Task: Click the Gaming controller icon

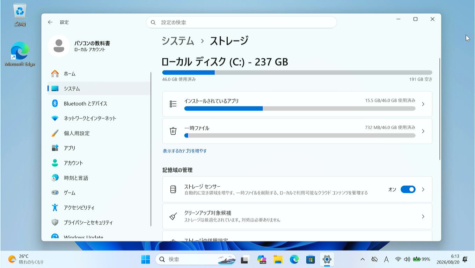Action: [x=55, y=193]
